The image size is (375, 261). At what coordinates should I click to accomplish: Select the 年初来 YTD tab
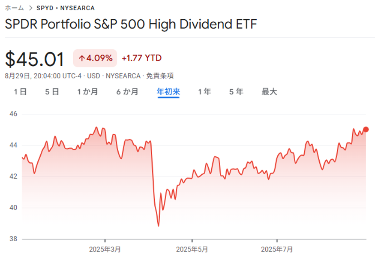coord(168,91)
